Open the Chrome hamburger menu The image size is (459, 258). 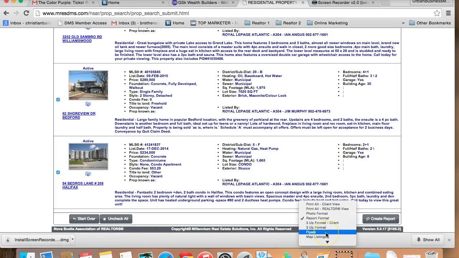[448, 13]
